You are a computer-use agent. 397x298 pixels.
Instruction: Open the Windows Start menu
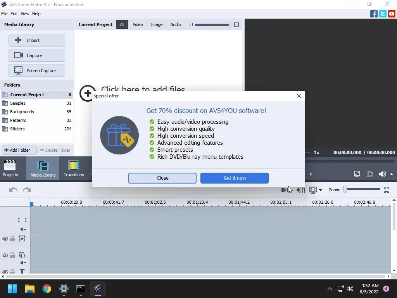point(12,289)
